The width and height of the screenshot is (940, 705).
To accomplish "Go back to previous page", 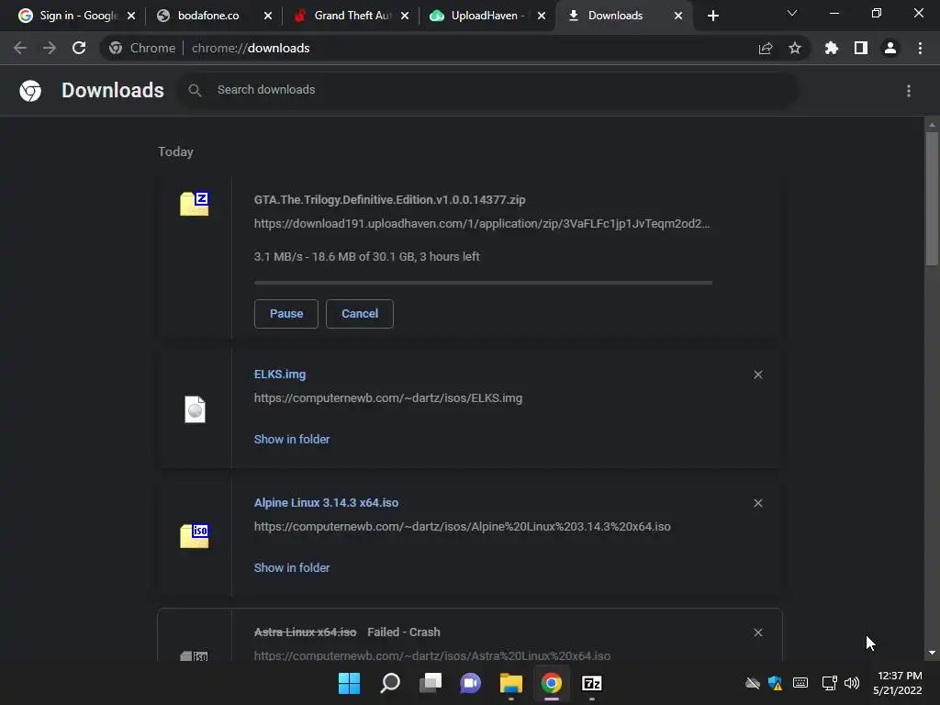I will tap(20, 48).
